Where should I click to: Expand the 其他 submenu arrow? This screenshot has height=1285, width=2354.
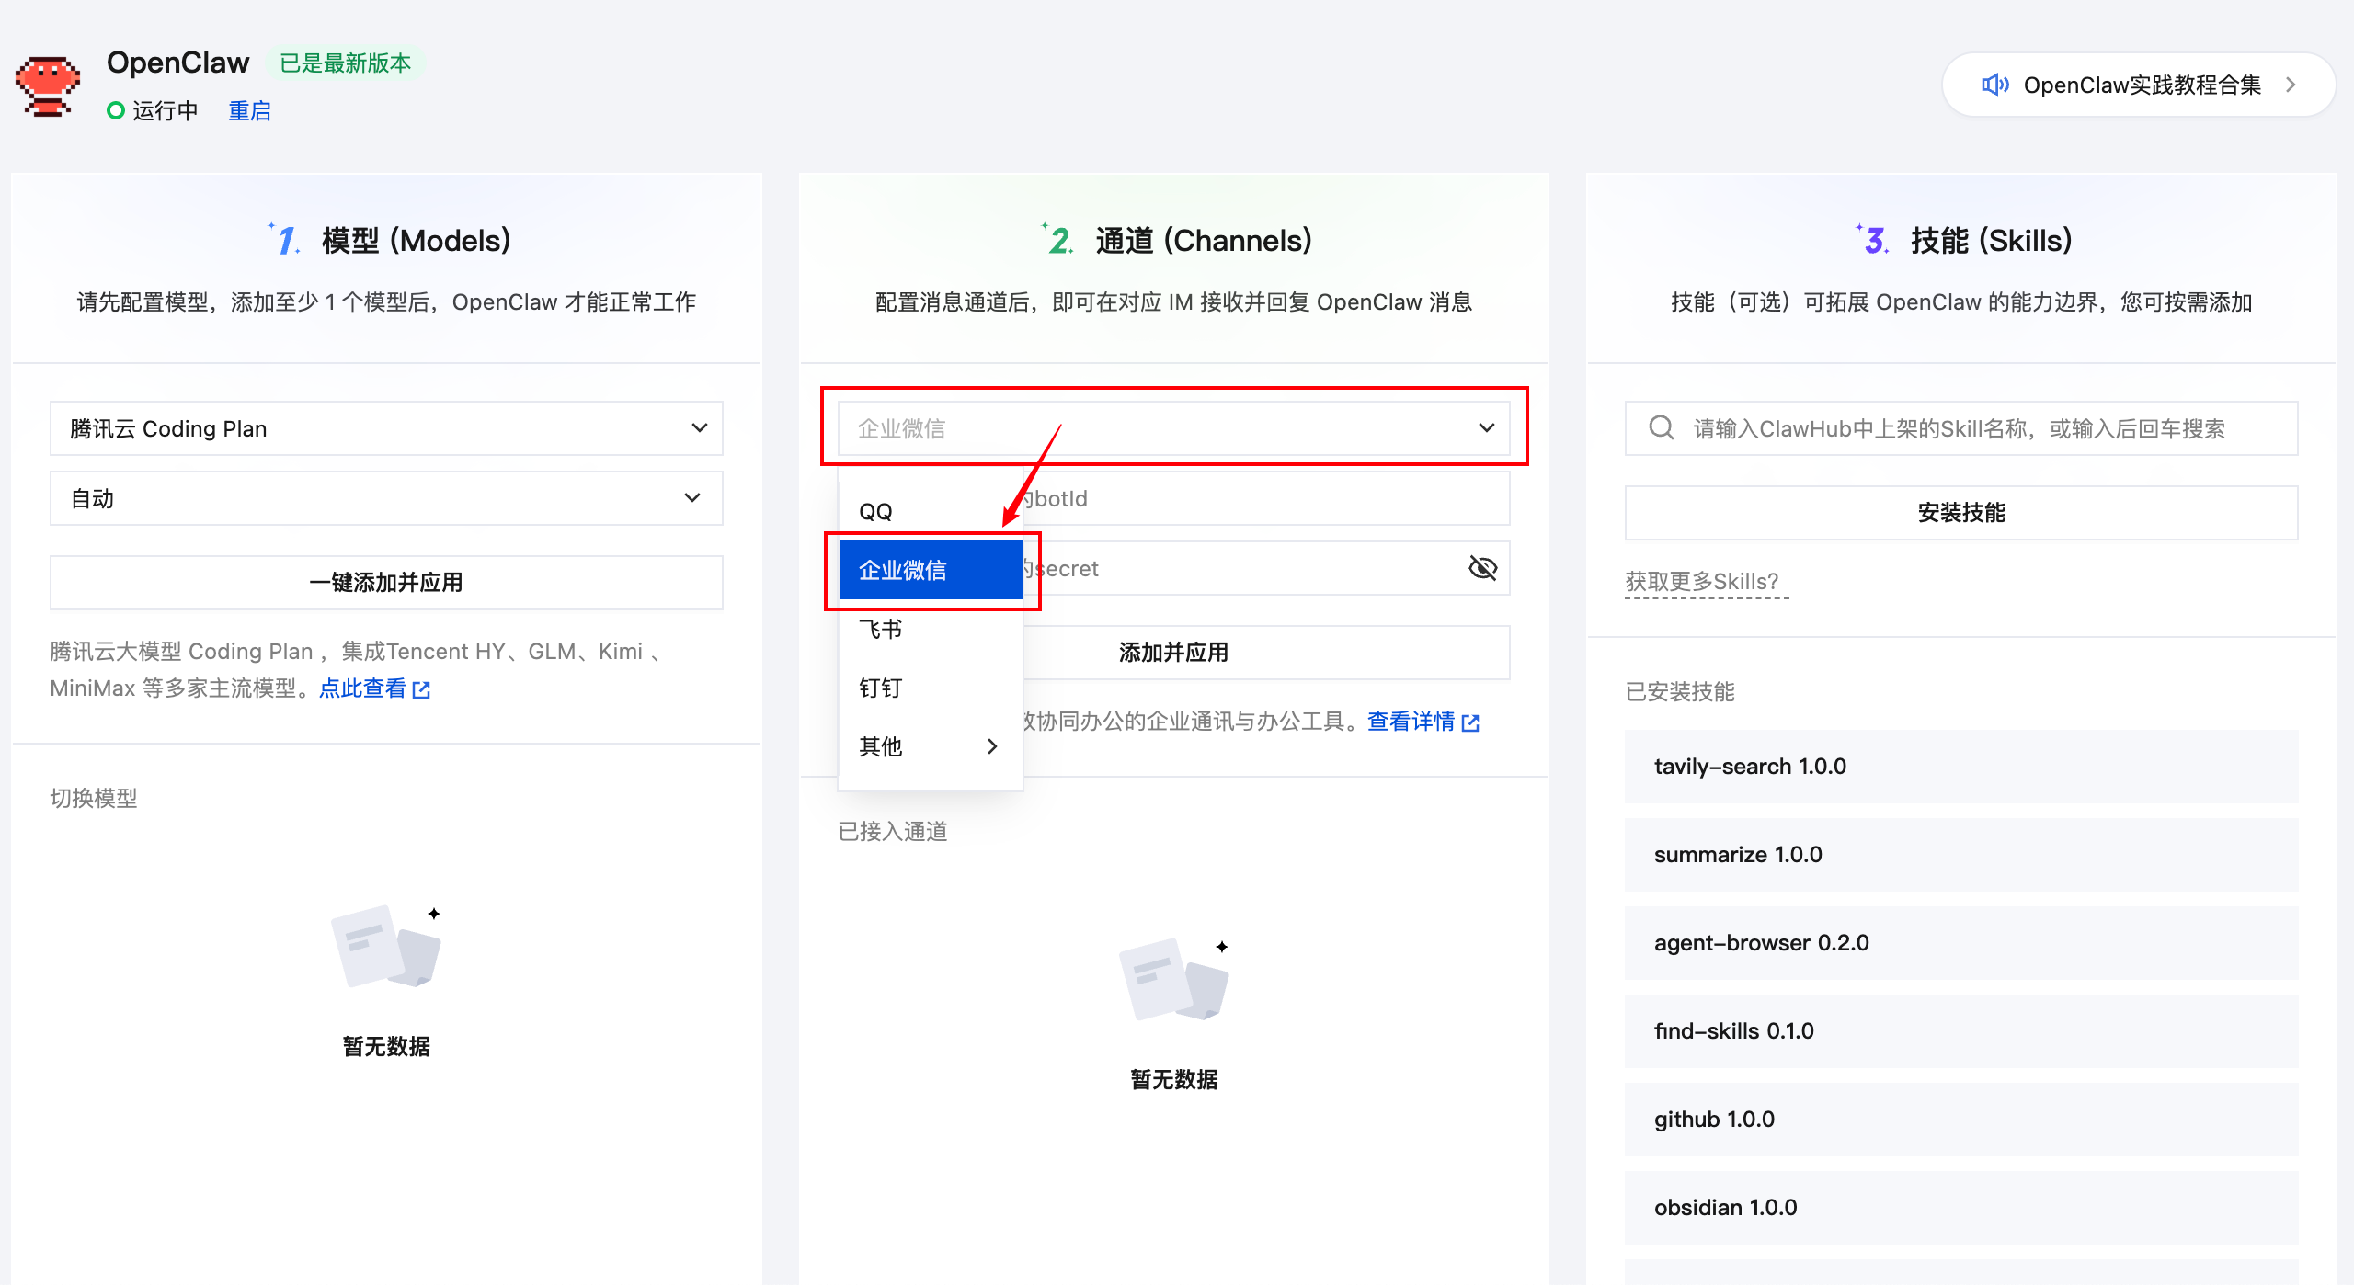pos(992,746)
